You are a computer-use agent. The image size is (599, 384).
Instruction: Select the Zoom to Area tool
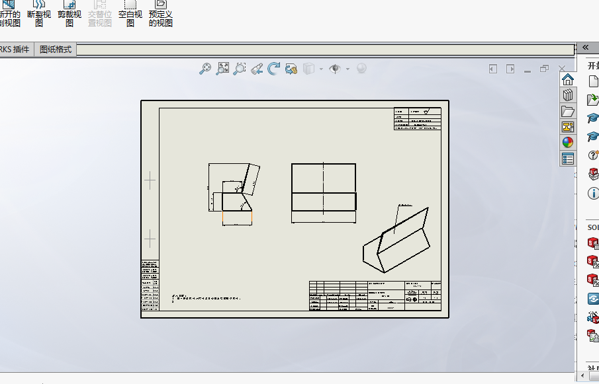click(240, 69)
